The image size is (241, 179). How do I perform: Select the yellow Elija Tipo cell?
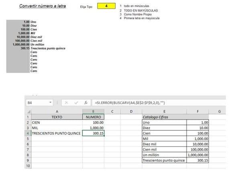click(106, 6)
